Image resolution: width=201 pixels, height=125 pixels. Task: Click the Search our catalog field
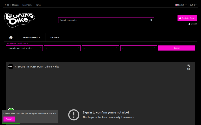coord(106,20)
